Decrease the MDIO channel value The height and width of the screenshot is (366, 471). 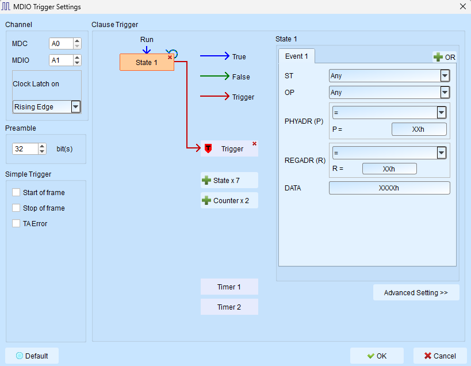[x=77, y=63]
